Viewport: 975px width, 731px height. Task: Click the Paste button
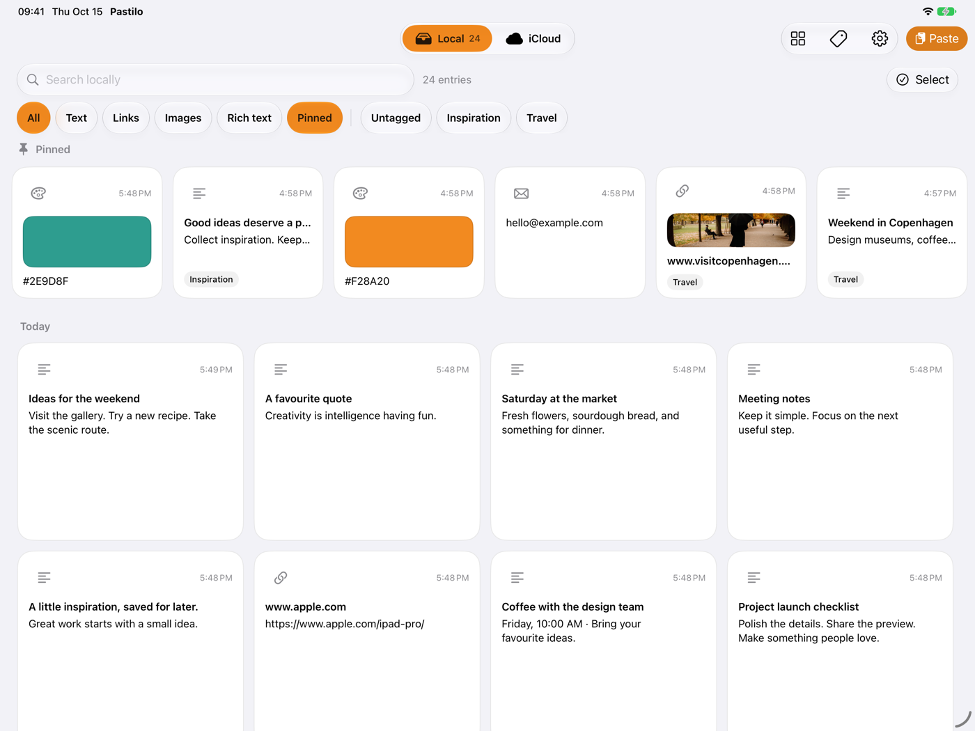click(937, 39)
